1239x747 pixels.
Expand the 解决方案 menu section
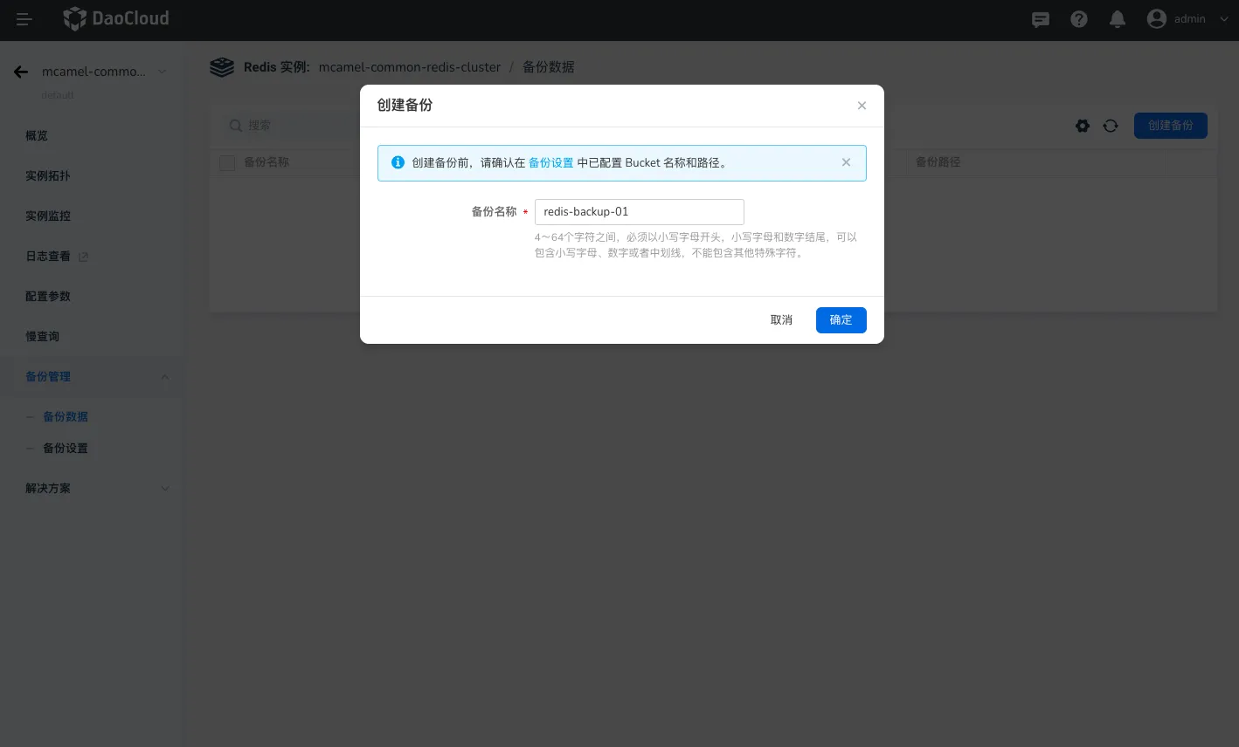[164, 489]
